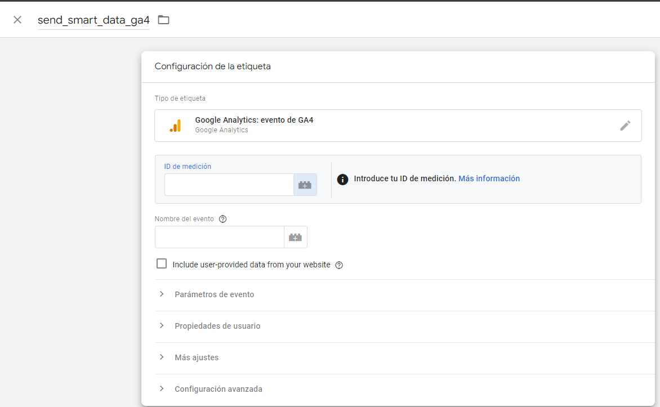Open the variable picker for ID de medición
This screenshot has width=660, height=407.
coord(305,184)
